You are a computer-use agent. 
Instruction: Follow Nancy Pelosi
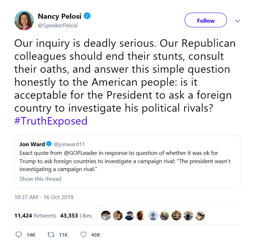click(x=206, y=21)
